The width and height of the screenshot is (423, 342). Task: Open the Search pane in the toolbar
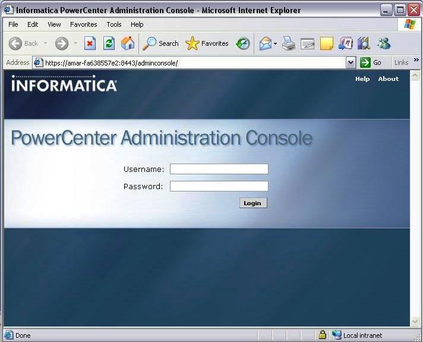pyautogui.click(x=160, y=43)
